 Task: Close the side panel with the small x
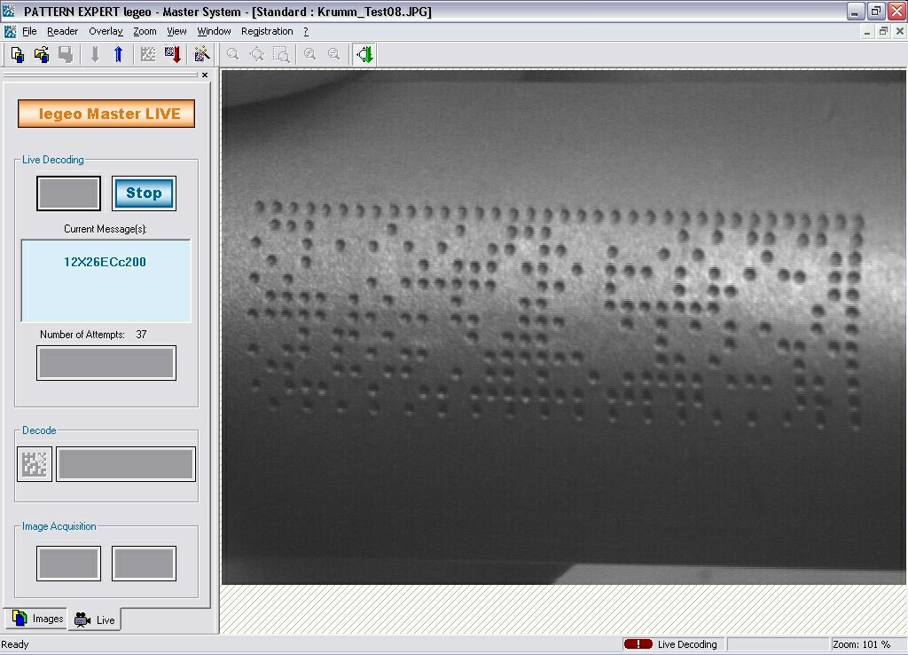(x=205, y=75)
